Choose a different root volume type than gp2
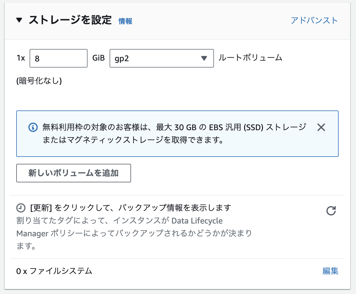356x294 pixels. [161, 58]
